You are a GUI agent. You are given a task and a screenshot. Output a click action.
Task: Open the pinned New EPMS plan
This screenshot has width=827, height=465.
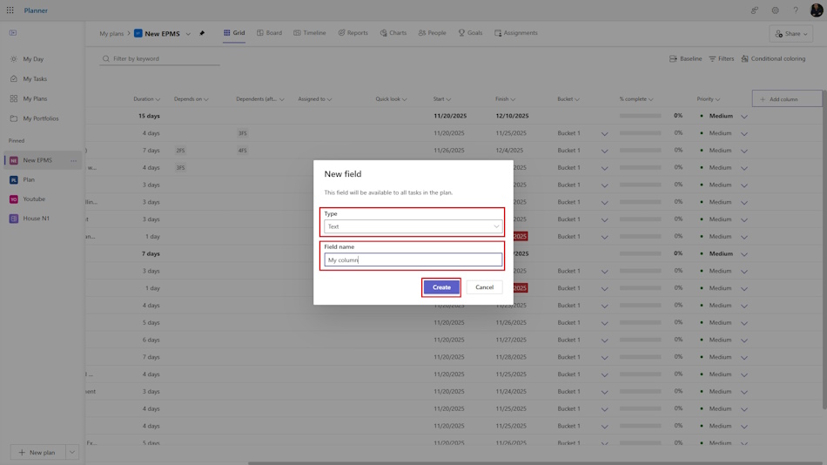(37, 160)
